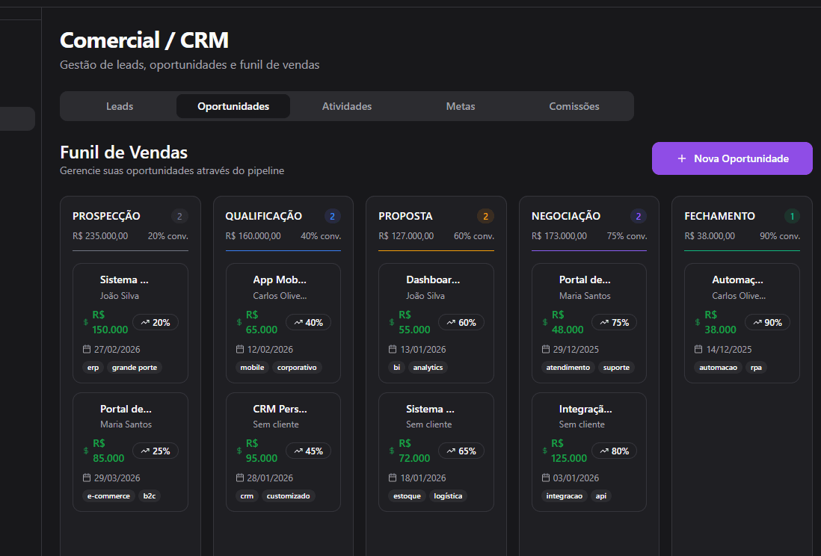The height and width of the screenshot is (556, 821).
Task: Click calendar icon beside 27/02/2026
Action: click(x=87, y=349)
